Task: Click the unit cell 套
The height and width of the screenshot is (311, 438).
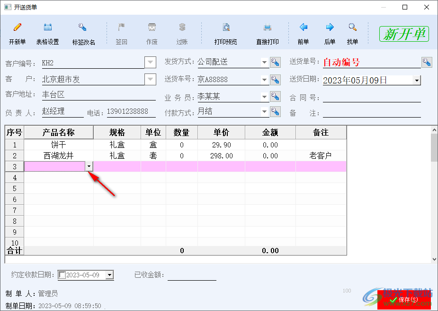Action: pyautogui.click(x=153, y=156)
